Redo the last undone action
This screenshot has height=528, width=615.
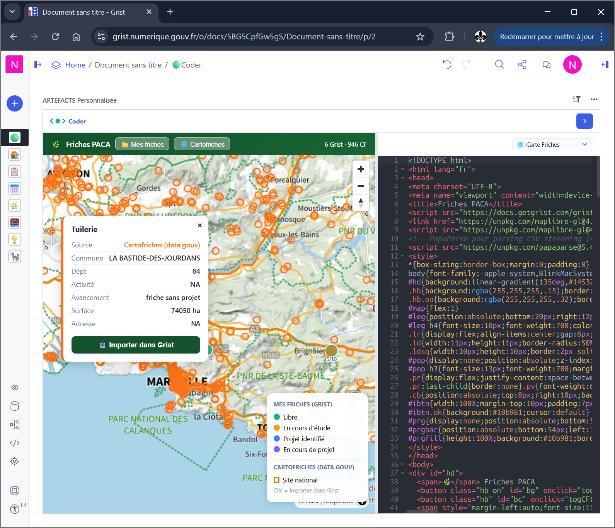pos(466,64)
